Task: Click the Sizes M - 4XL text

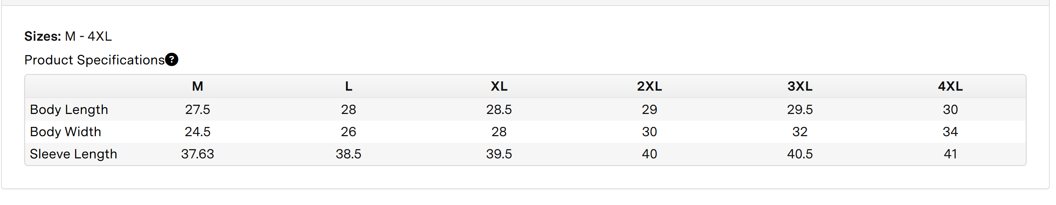Action: (68, 36)
